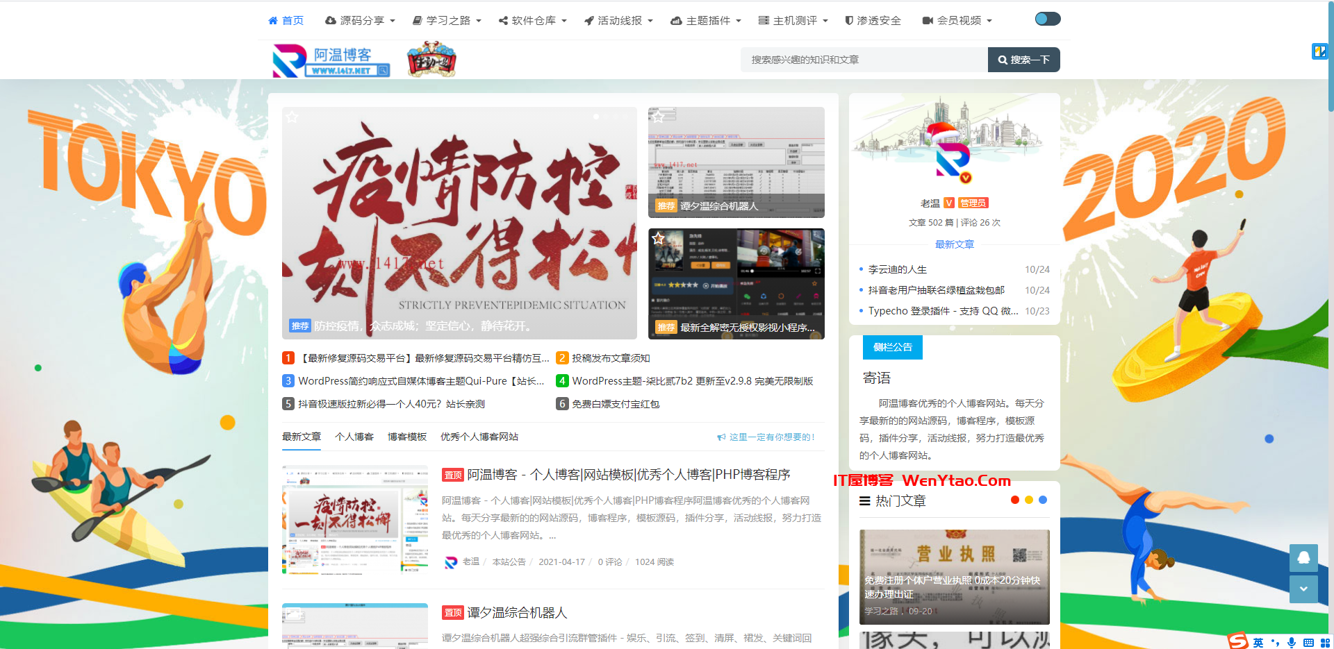Toggle the dark mode switch
The height and width of the screenshot is (649, 1334).
[1047, 19]
